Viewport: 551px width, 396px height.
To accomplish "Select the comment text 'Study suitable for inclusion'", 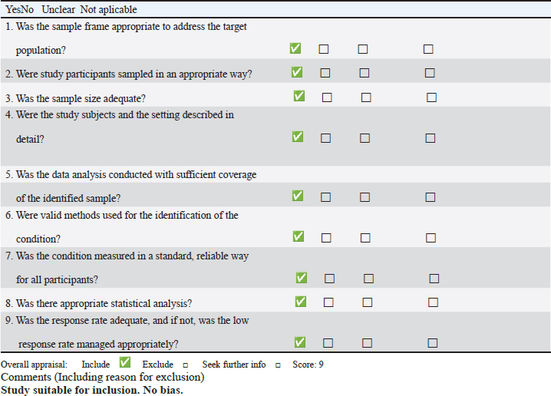I will click(x=69, y=390).
